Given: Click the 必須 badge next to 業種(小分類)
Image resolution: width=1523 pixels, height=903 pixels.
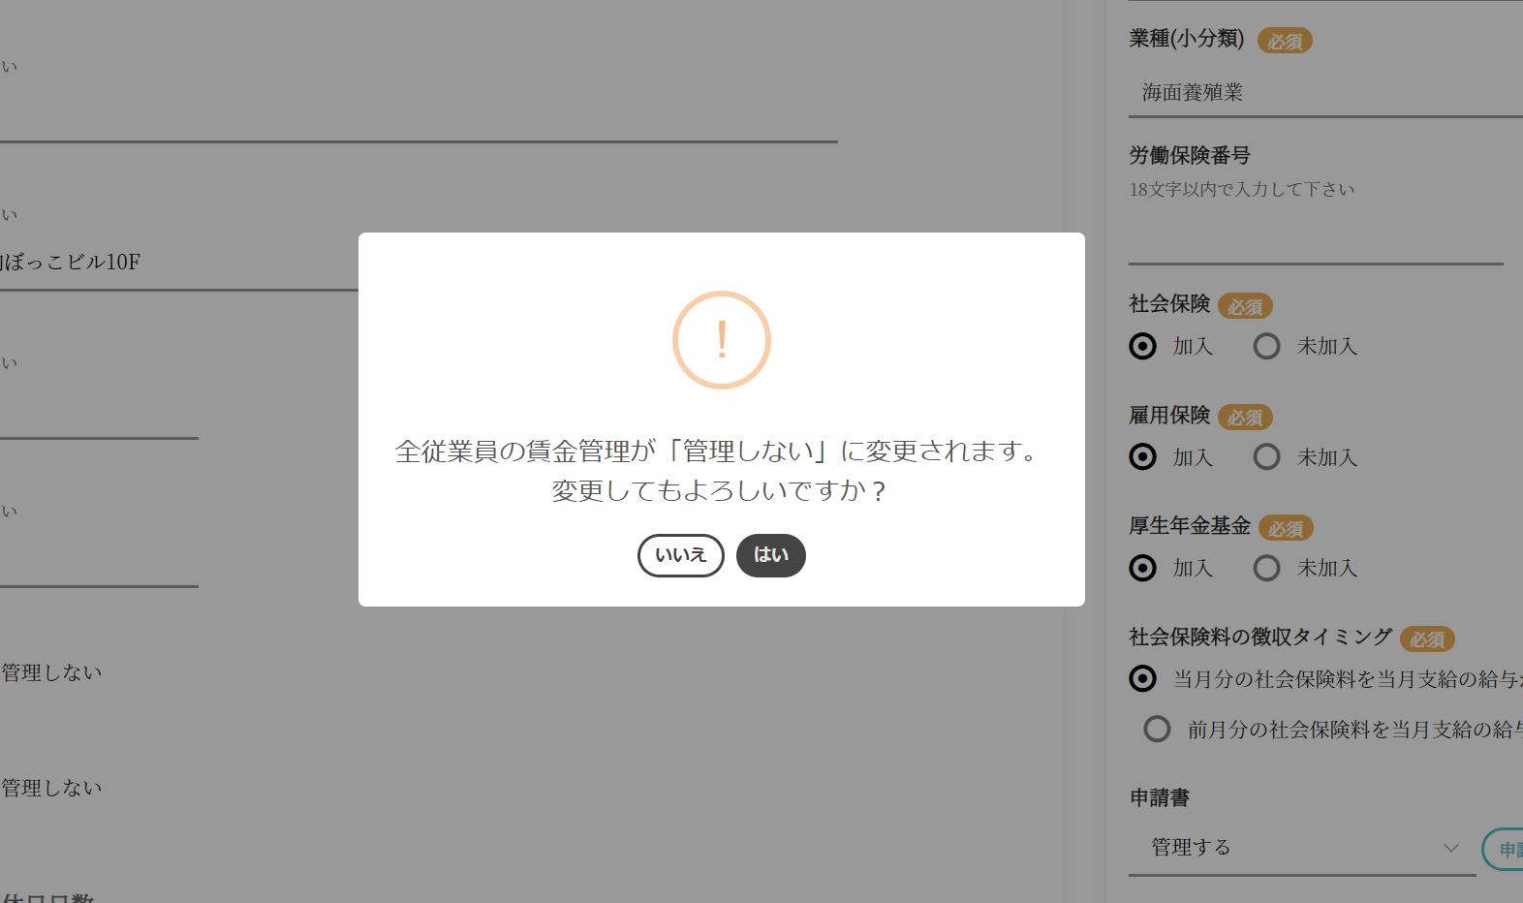Looking at the screenshot, I should tap(1285, 42).
